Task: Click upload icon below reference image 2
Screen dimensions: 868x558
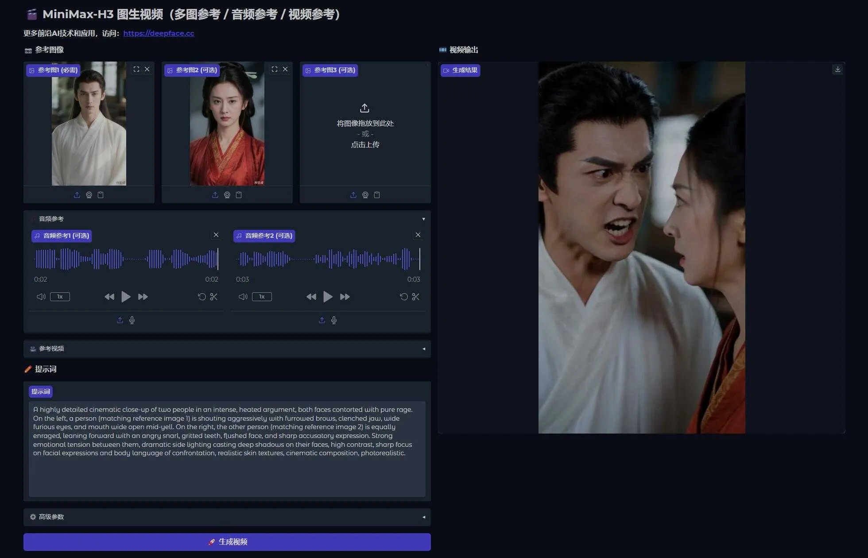Action: pyautogui.click(x=215, y=195)
